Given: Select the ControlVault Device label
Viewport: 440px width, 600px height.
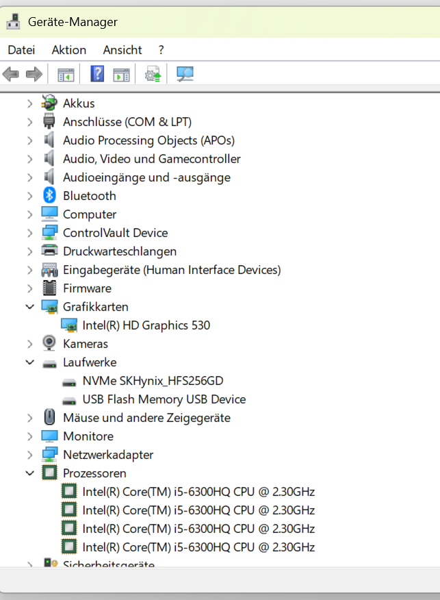Looking at the screenshot, I should point(116,233).
